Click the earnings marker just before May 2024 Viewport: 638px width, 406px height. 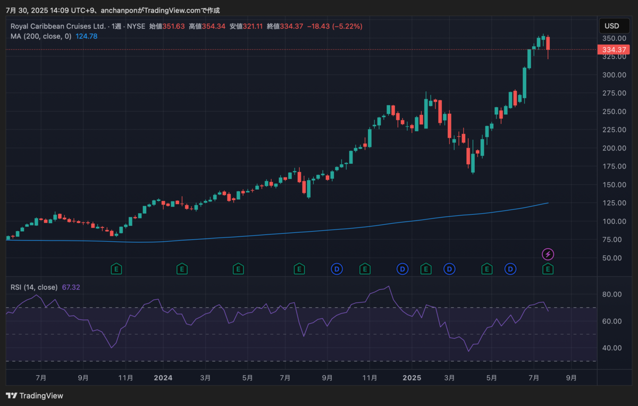pyautogui.click(x=239, y=269)
